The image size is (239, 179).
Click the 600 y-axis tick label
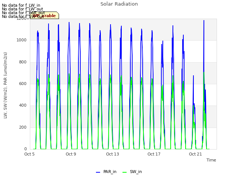[23, 84]
